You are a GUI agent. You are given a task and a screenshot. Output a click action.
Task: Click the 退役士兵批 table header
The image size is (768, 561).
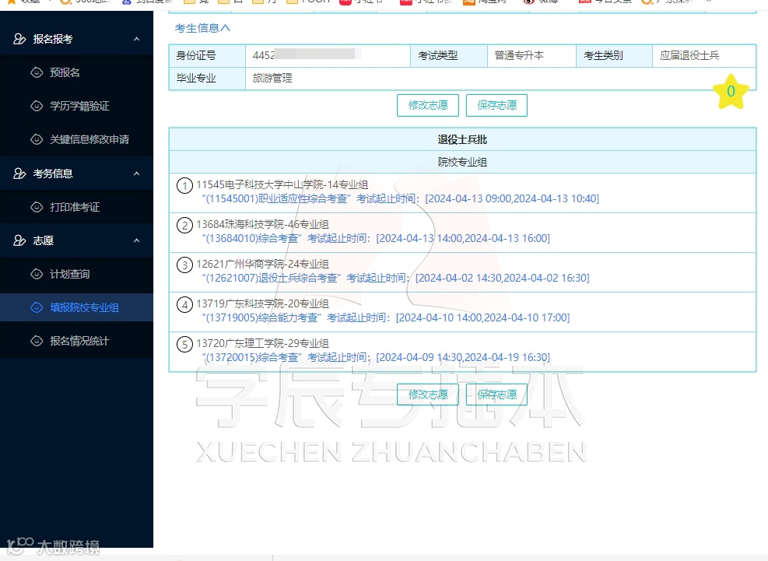[x=462, y=139]
